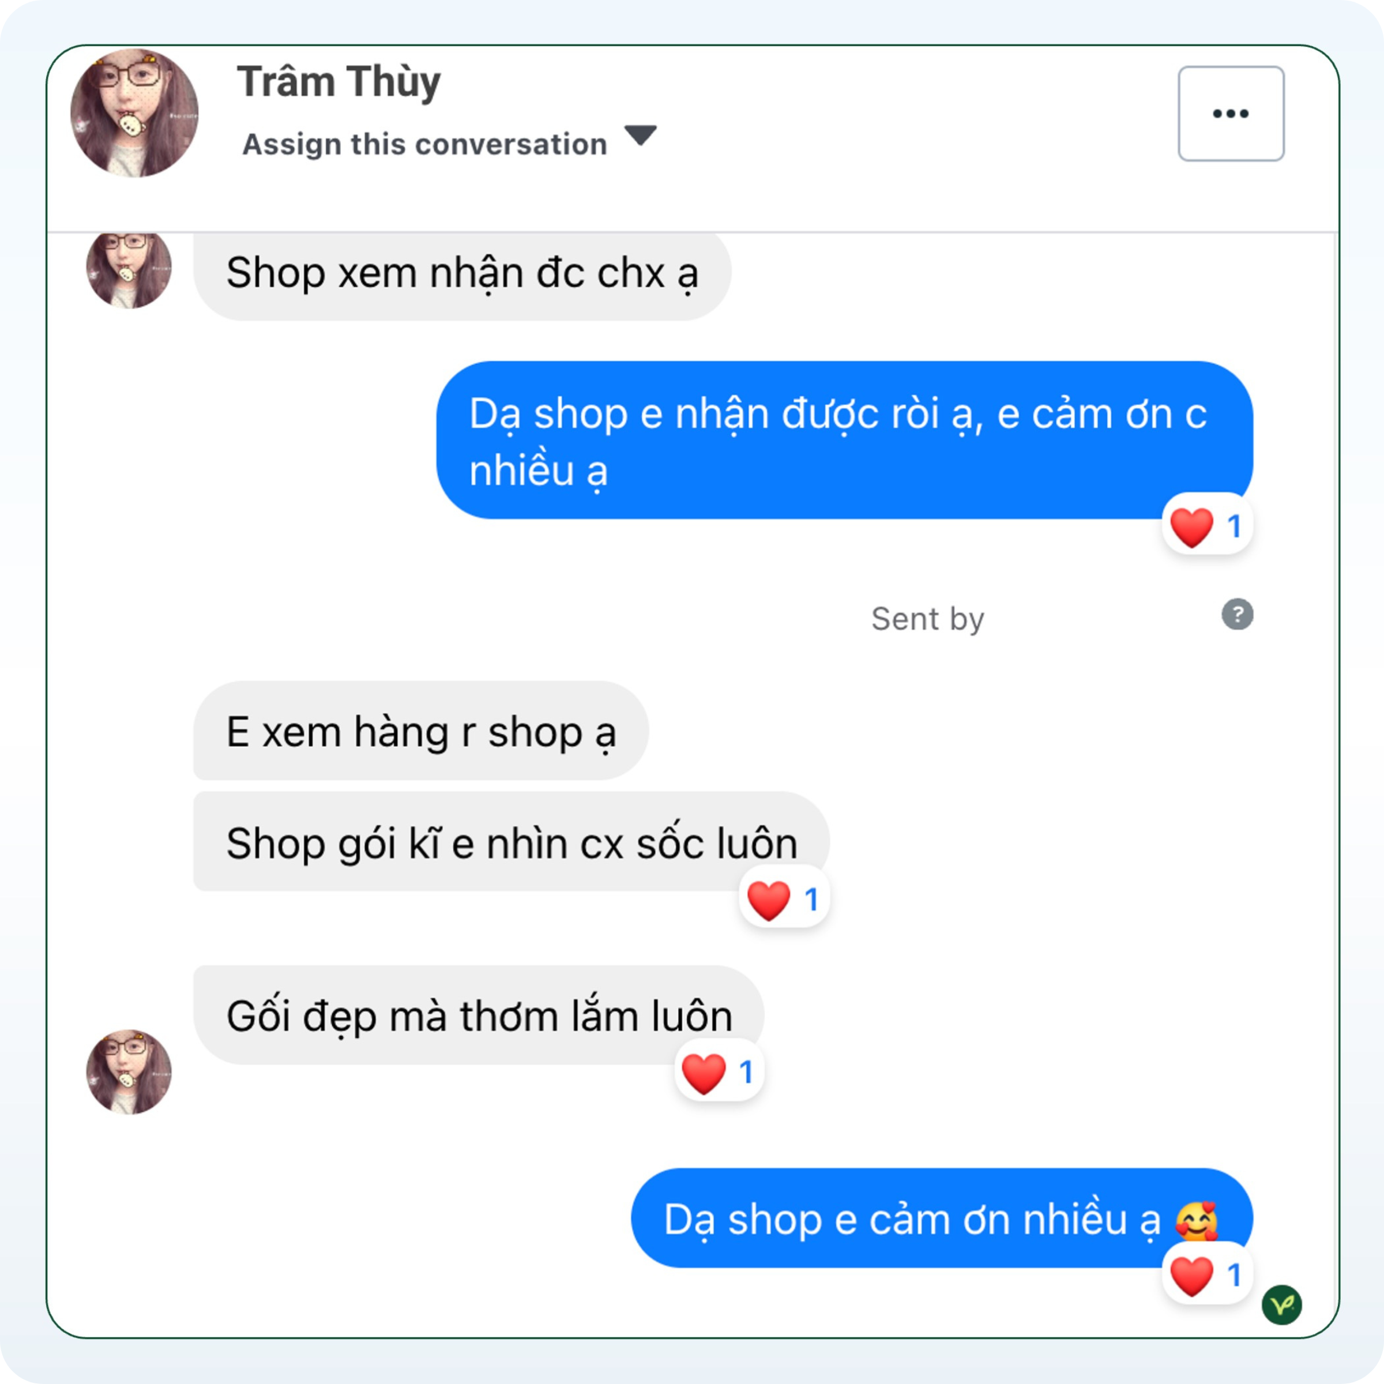1384x1384 pixels.
Task: Click the question mark help icon
Action: (x=1237, y=615)
